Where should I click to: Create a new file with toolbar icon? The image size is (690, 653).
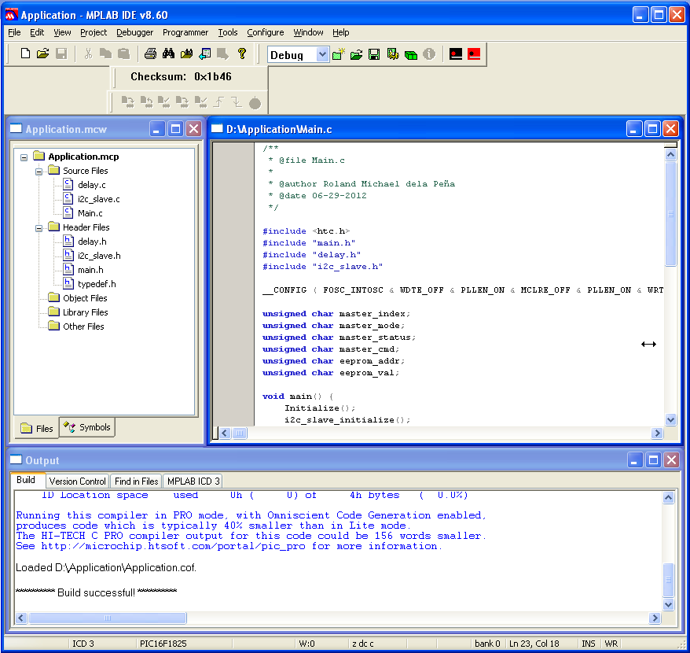pos(25,53)
